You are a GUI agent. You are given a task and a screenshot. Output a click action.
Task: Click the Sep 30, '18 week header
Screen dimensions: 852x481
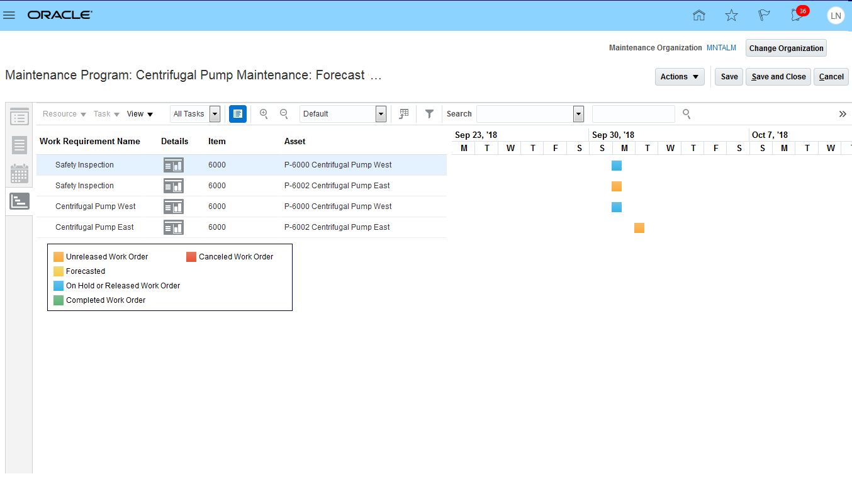coord(614,135)
